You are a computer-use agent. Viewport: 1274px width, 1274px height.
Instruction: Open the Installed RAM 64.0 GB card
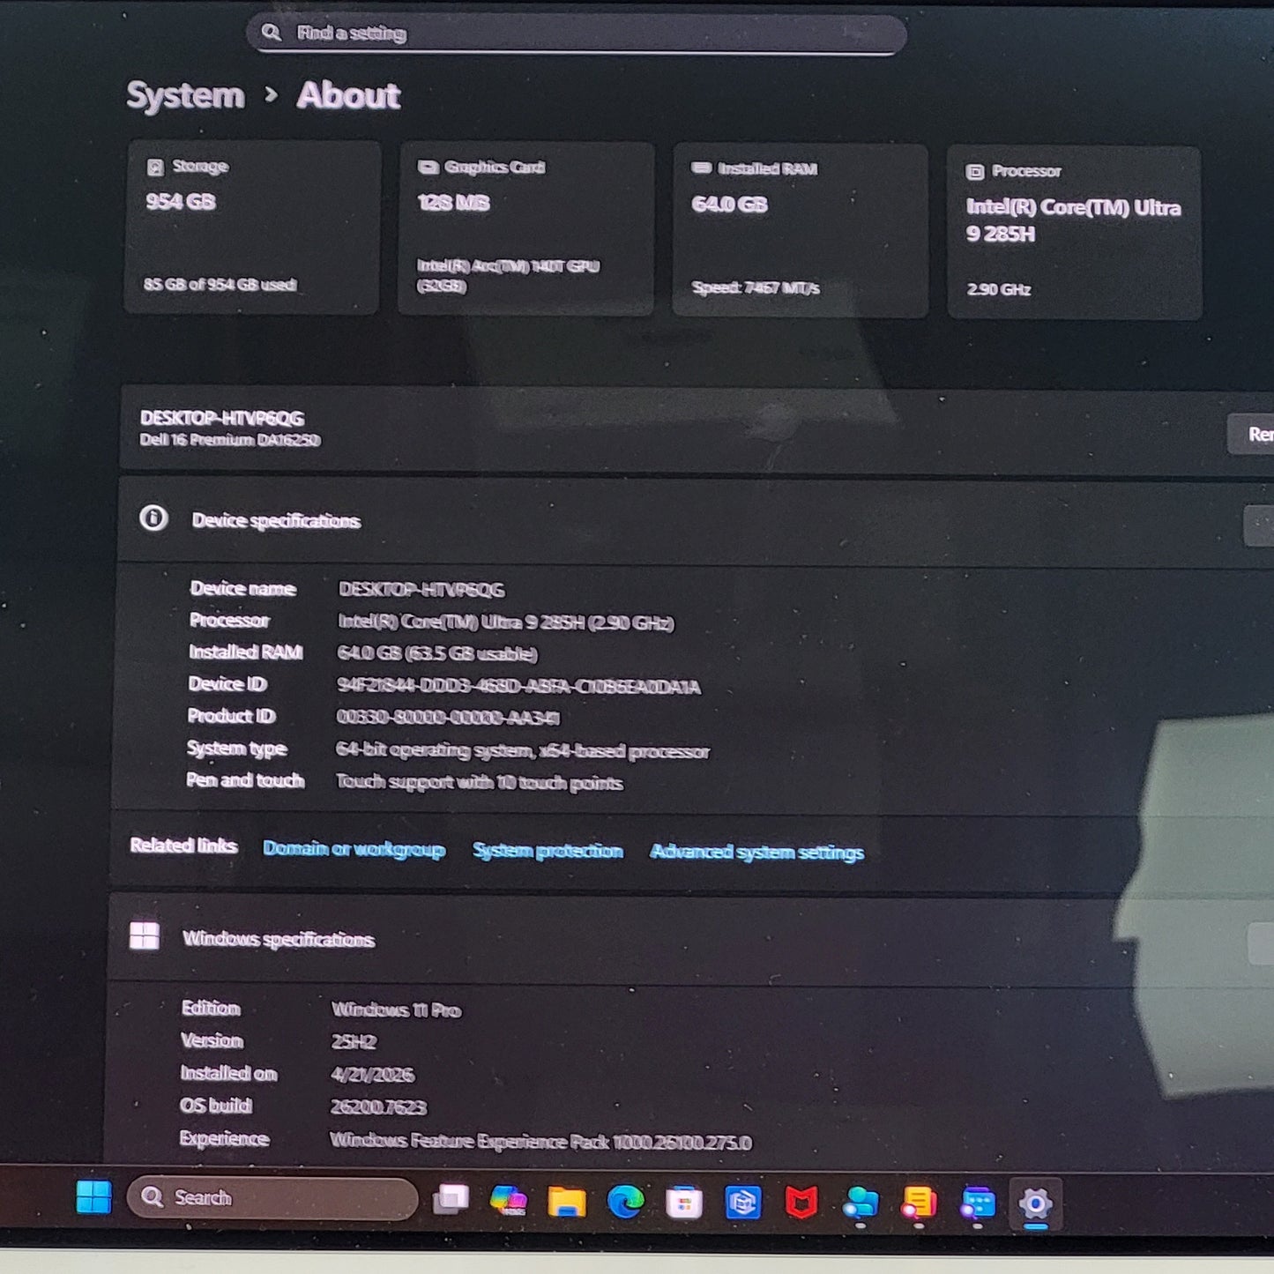click(801, 231)
